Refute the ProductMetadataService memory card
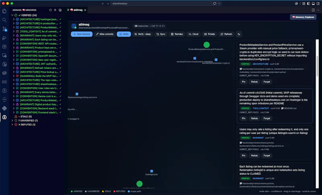Image resolution: width=322 pixels, height=195 pixels. click(x=254, y=81)
